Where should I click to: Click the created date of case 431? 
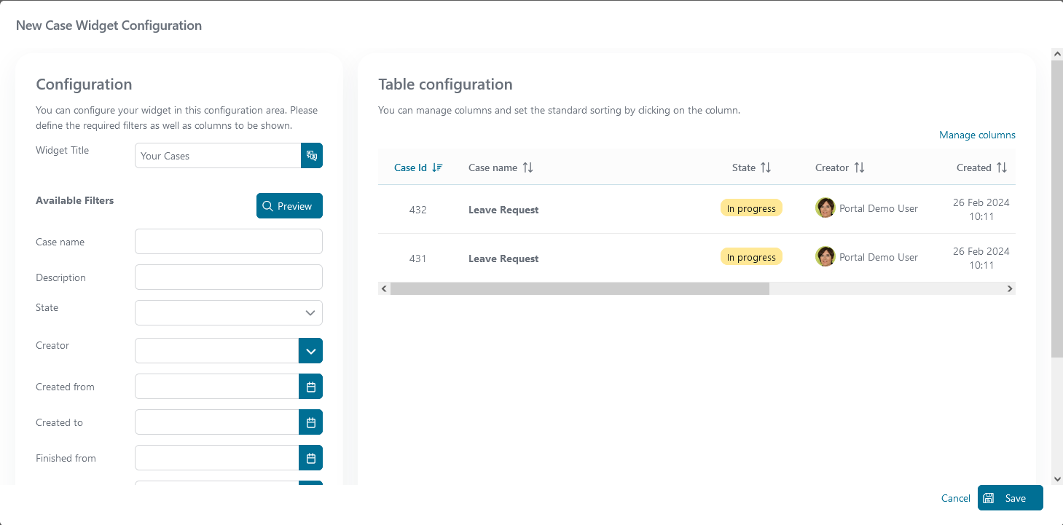click(981, 258)
